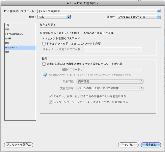Open the 互換性 Acrobat 5 dropdown
Viewport: 165px width, 152px height.
click(139, 17)
